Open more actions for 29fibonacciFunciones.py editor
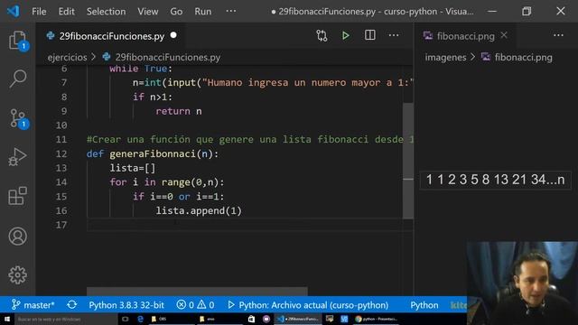The height and width of the screenshot is (325, 578). pyautogui.click(x=394, y=35)
